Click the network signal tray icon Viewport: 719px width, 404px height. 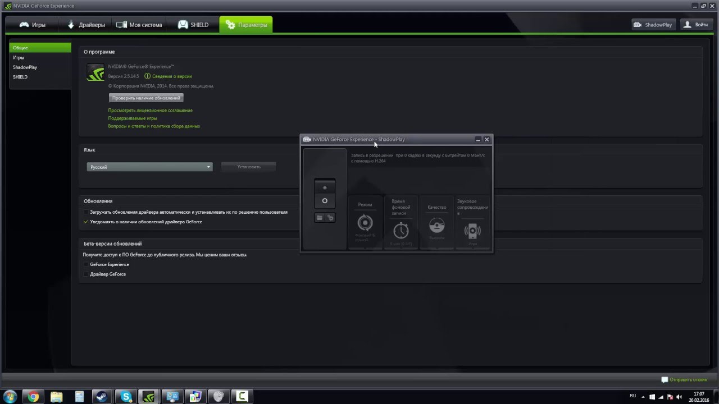pyautogui.click(x=661, y=397)
